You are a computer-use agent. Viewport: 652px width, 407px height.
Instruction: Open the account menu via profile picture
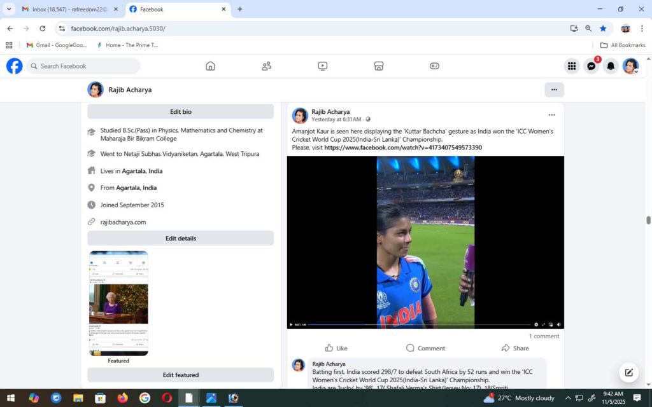(630, 66)
